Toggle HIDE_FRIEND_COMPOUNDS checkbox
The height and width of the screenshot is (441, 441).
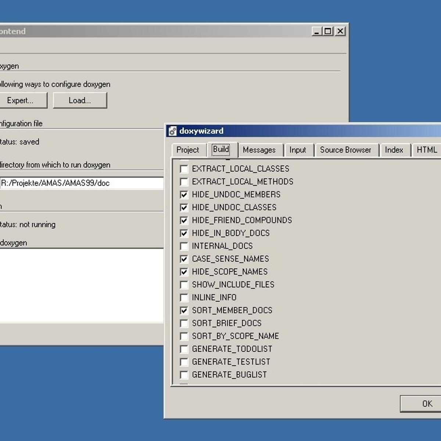pyautogui.click(x=184, y=220)
